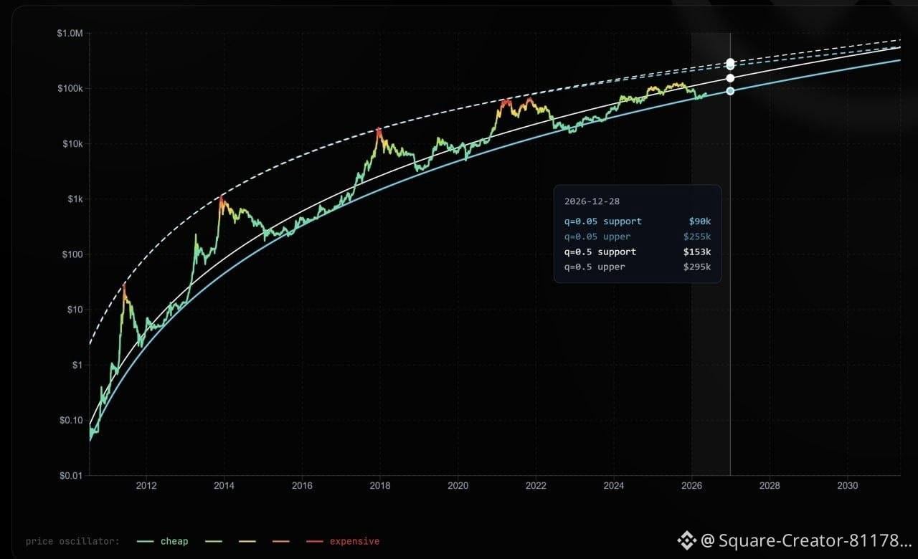Click the $1 y-axis label
The width and height of the screenshot is (918, 559).
click(78, 365)
